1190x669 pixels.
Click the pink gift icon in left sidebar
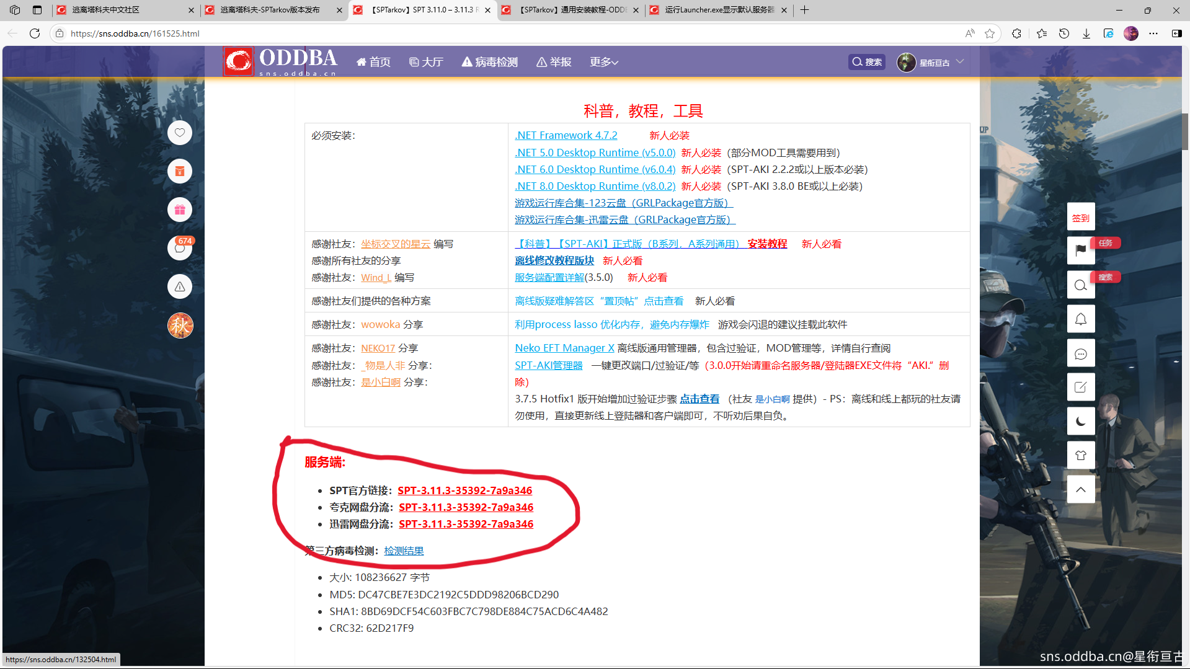click(x=180, y=210)
